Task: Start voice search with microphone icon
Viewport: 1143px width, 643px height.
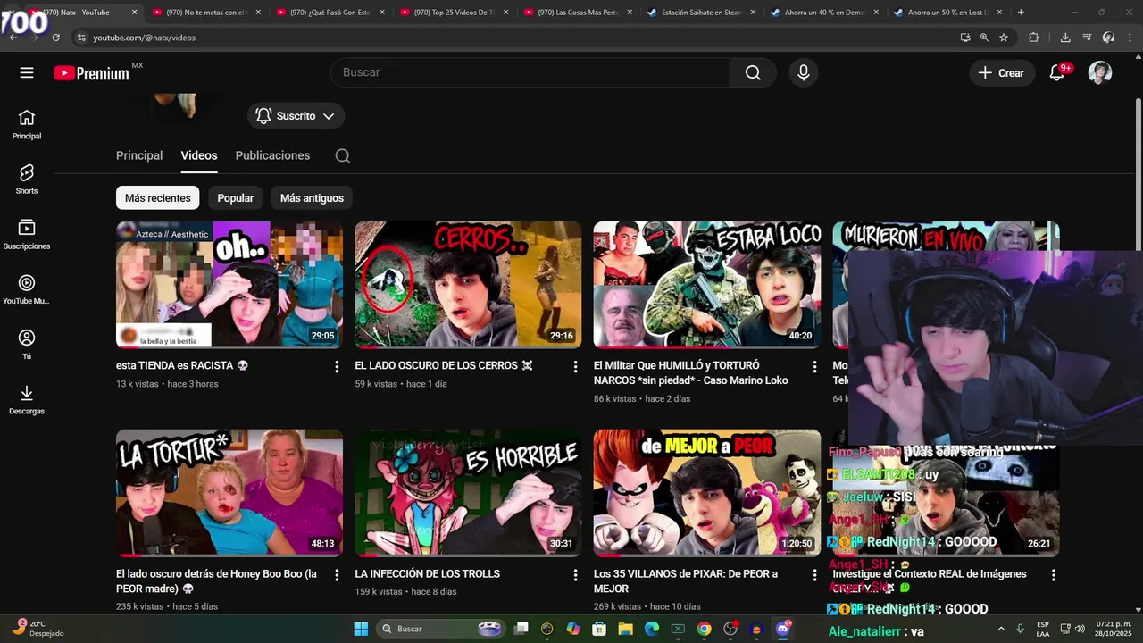Action: coord(804,73)
